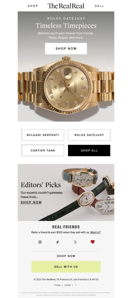Open the Privacy footer link
The image size is (132, 298).
click(x=57, y=285)
